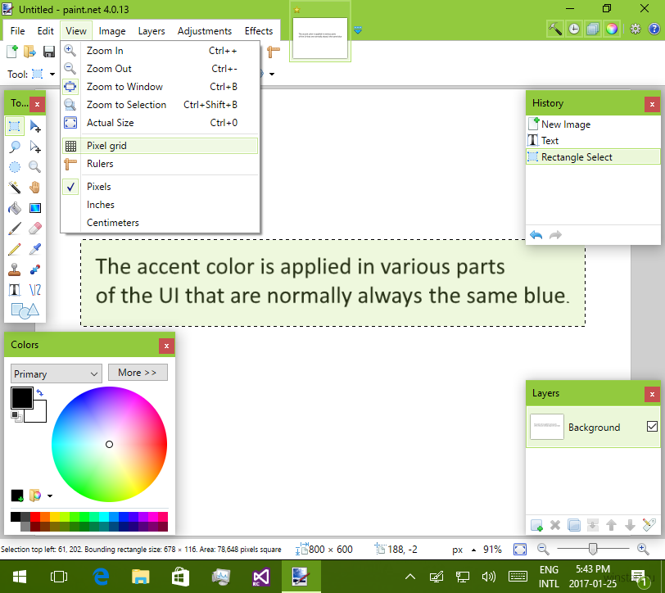Select the Eraser tool
Viewport: 665px width, 593px height.
click(x=34, y=229)
